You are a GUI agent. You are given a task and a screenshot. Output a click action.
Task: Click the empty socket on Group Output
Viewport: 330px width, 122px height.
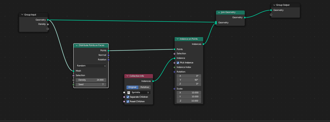pyautogui.click(x=271, y=15)
